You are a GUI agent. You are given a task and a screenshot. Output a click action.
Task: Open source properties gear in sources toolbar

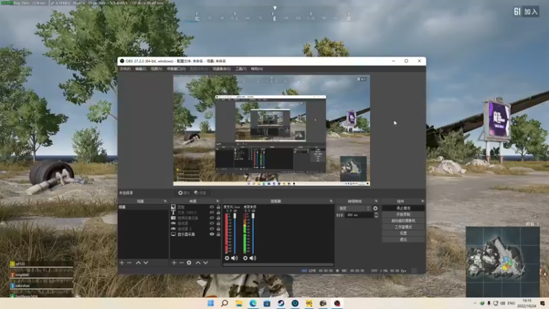click(x=189, y=262)
